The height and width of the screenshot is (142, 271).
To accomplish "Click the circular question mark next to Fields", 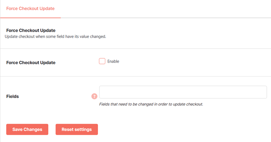I will 95,96.
